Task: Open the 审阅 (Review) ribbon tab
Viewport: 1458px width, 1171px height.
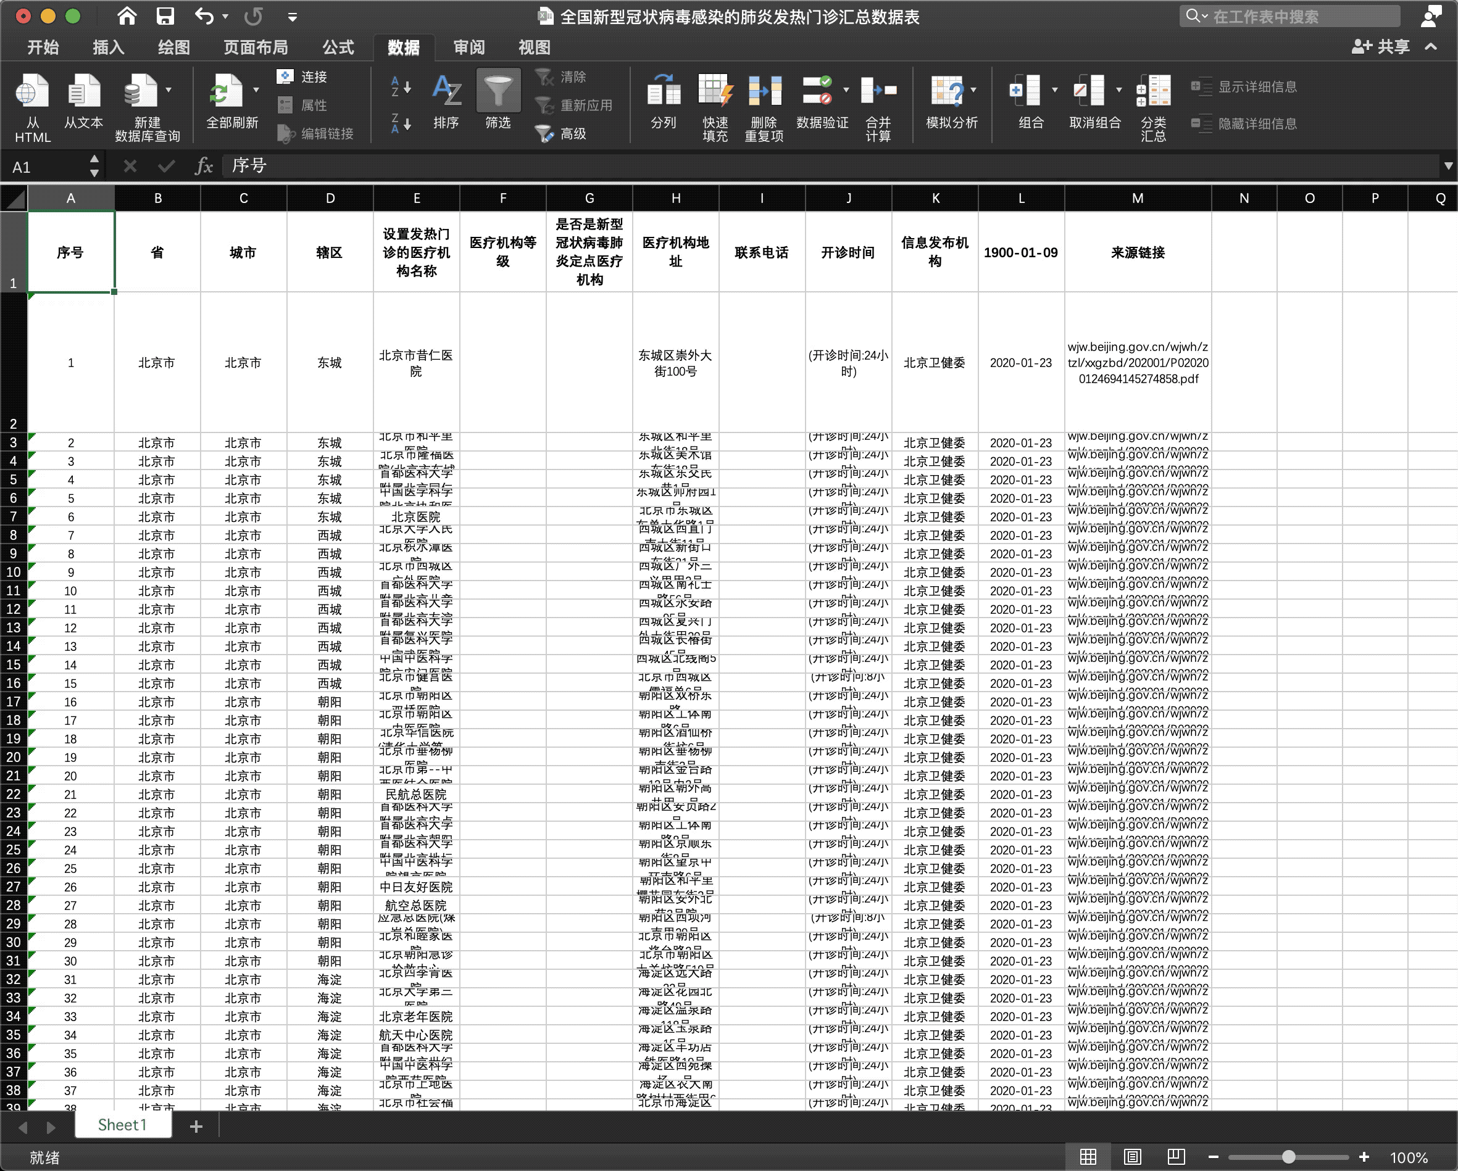Action: 469,48
